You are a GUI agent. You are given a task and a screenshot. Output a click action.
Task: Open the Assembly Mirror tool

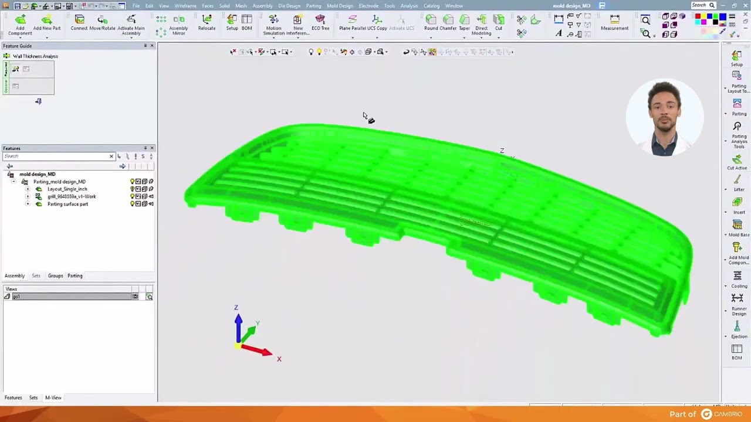coord(178,25)
